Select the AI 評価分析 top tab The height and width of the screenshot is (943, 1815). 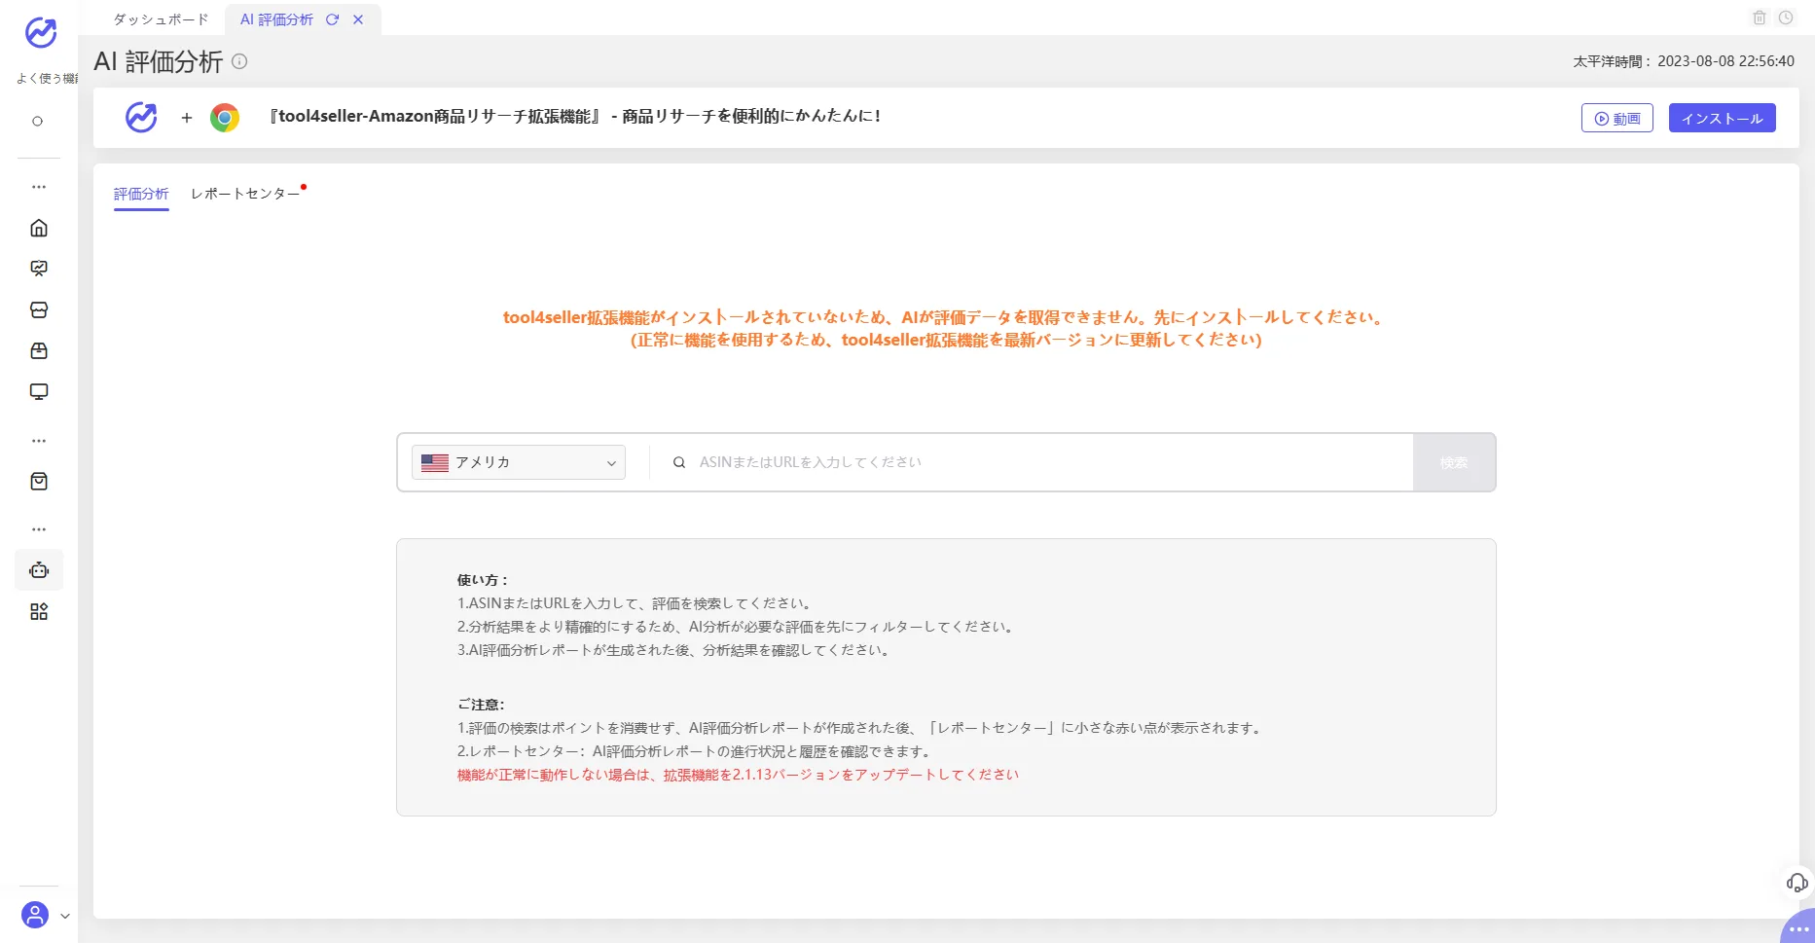pyautogui.click(x=276, y=19)
